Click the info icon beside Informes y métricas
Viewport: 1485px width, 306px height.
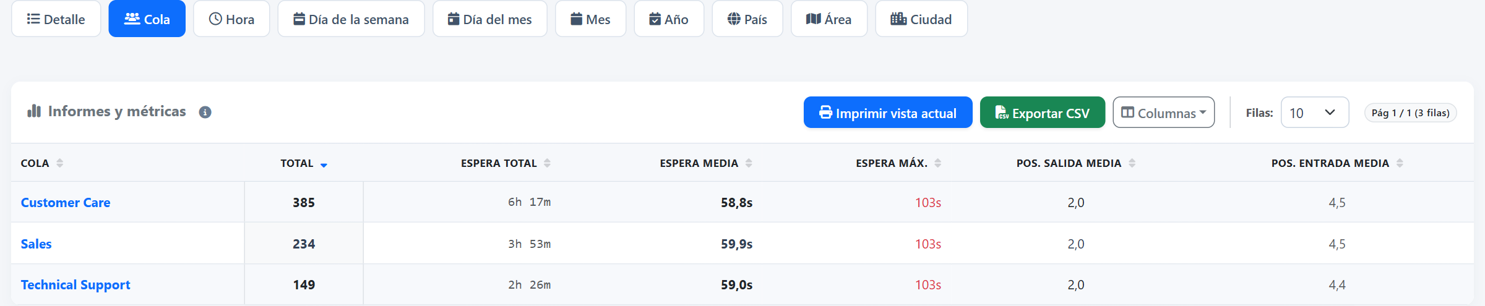click(205, 113)
